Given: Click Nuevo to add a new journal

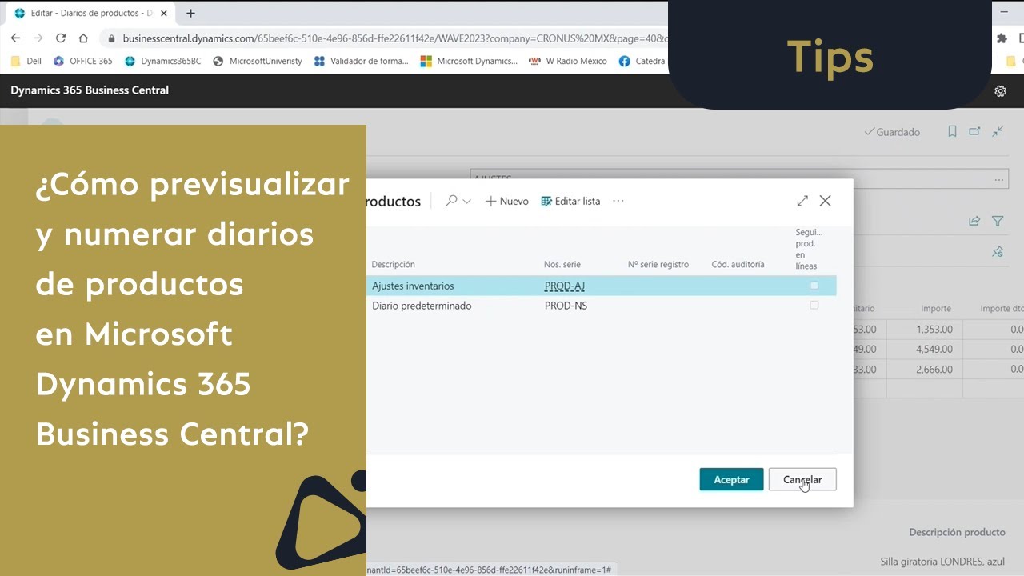Looking at the screenshot, I should tap(507, 201).
